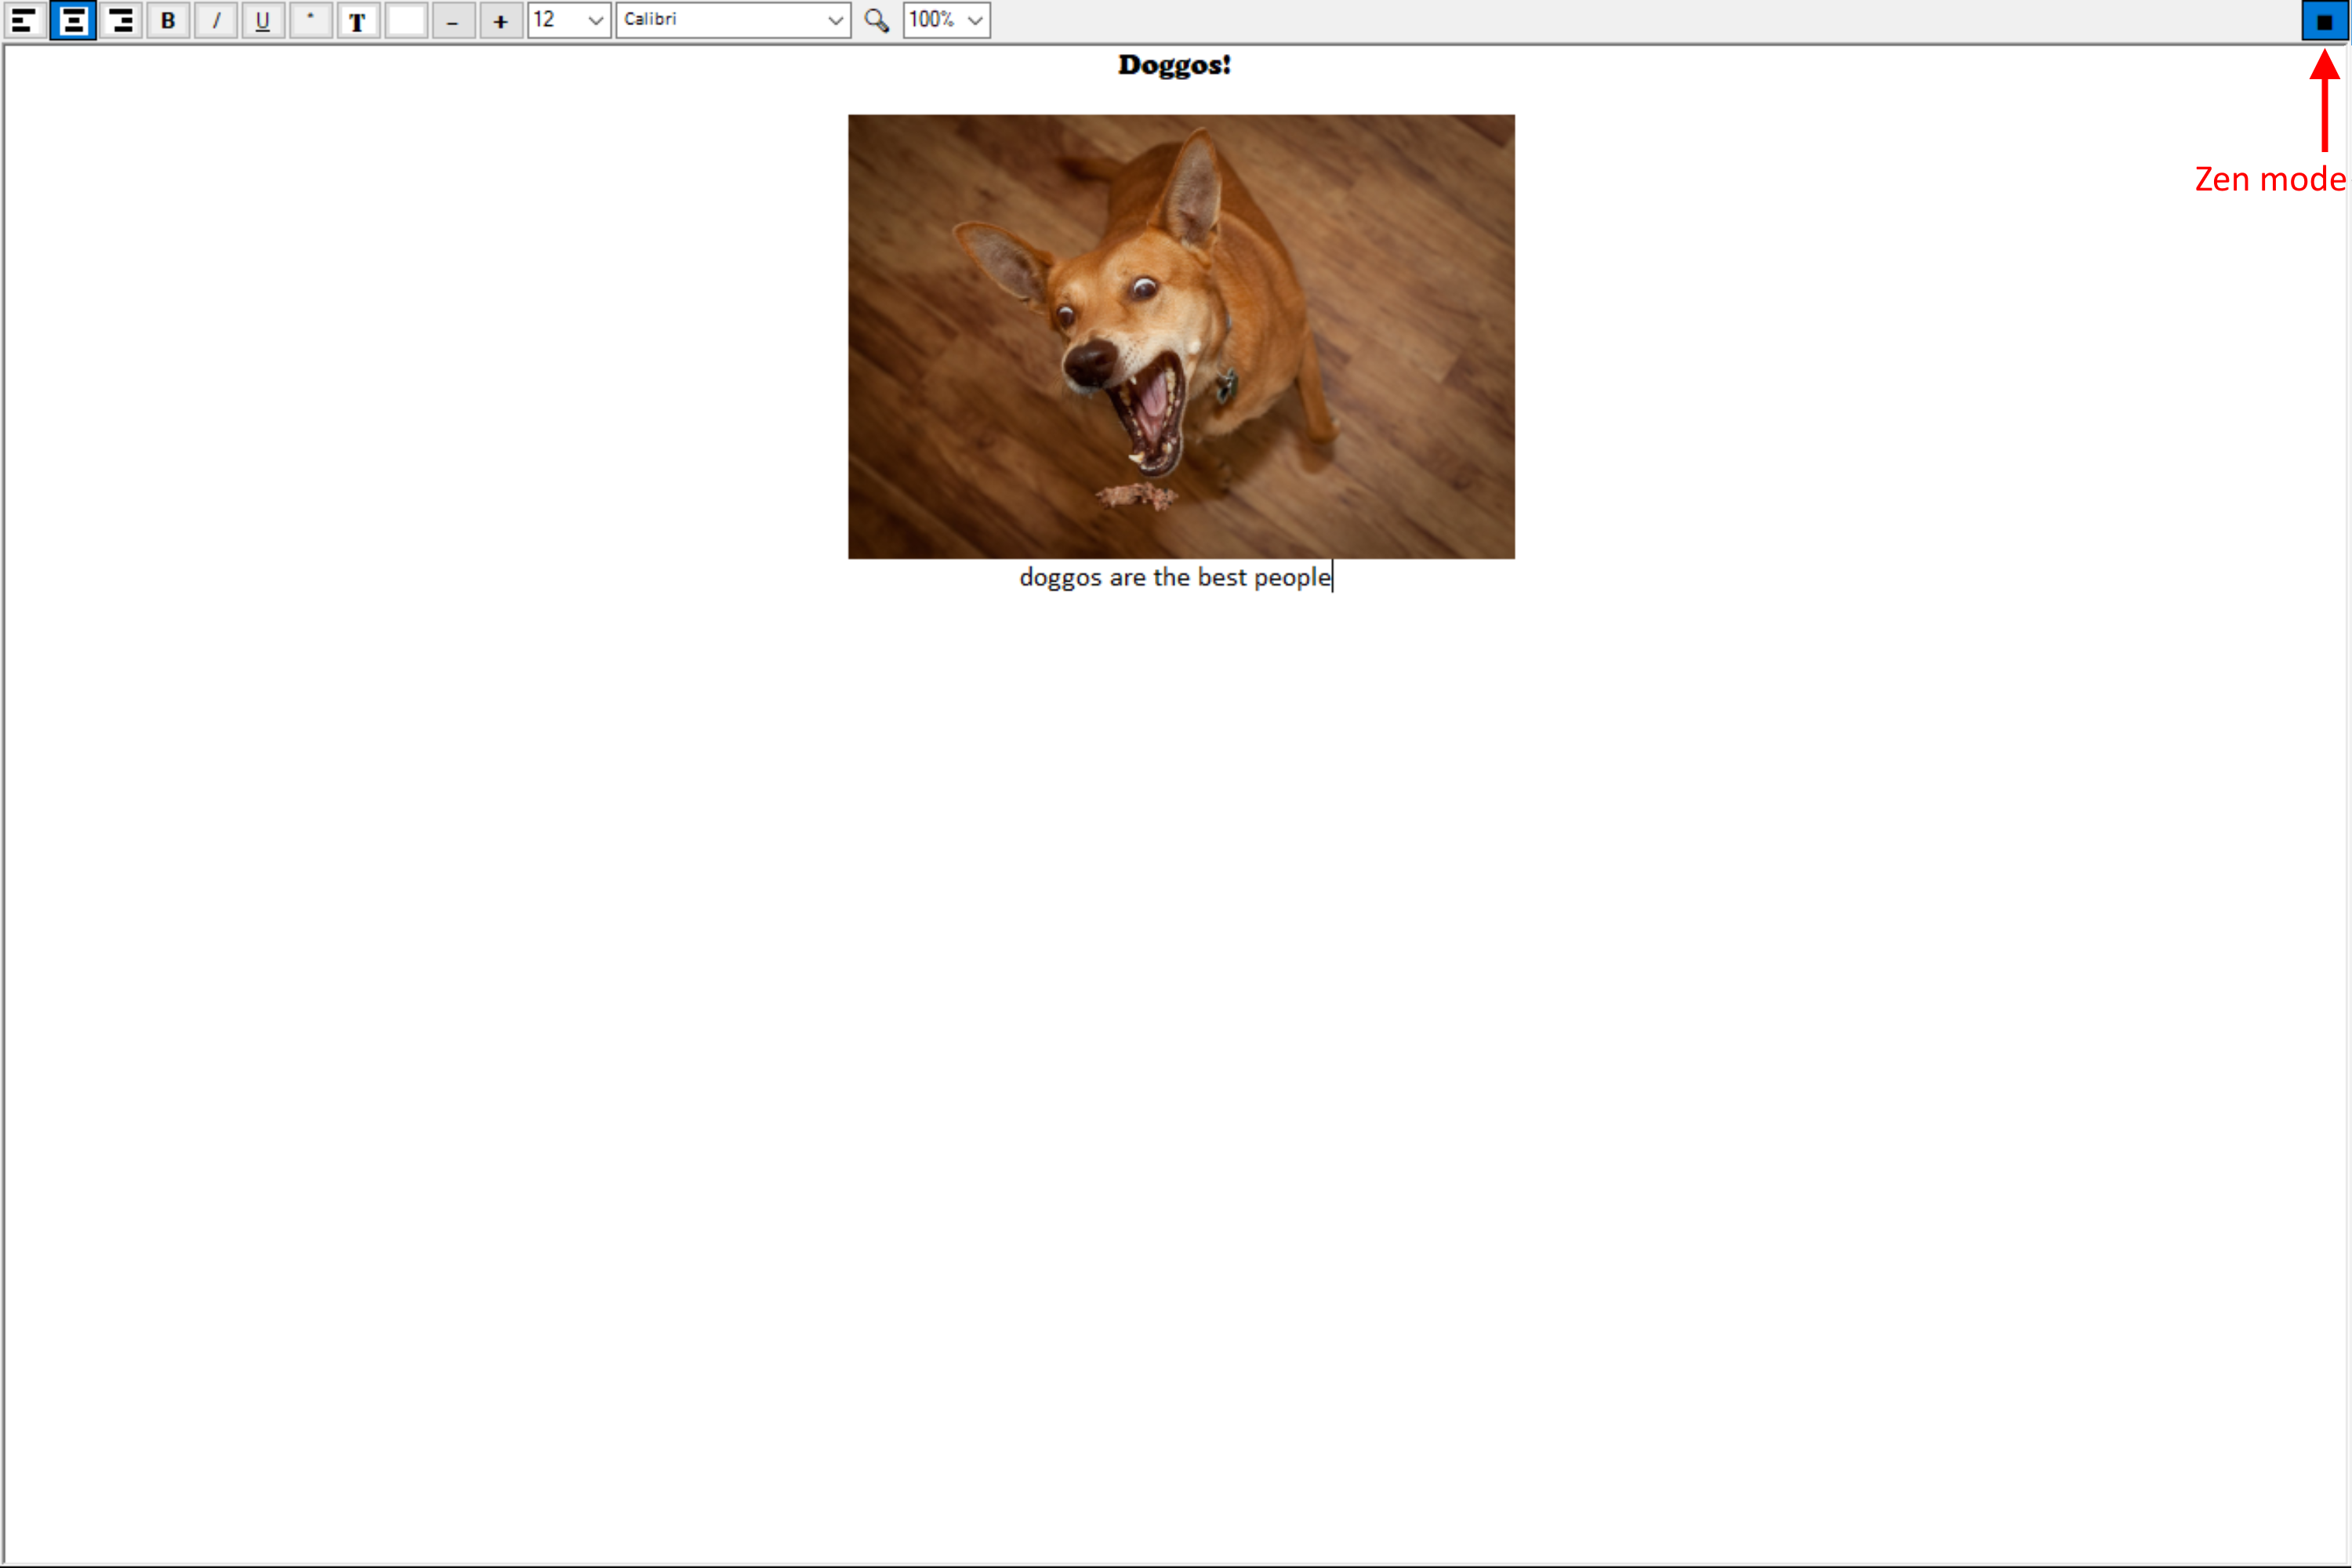Align text to the left
2352x1568 pixels.
(24, 20)
